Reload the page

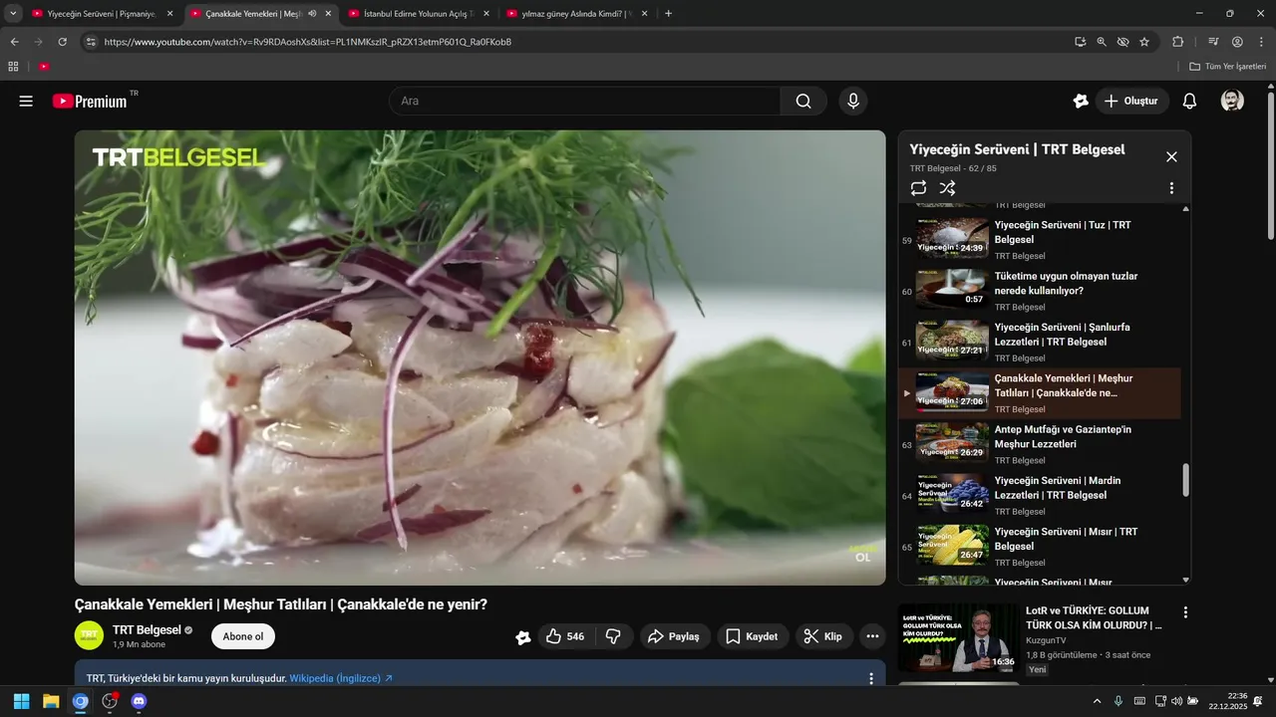pos(62,42)
